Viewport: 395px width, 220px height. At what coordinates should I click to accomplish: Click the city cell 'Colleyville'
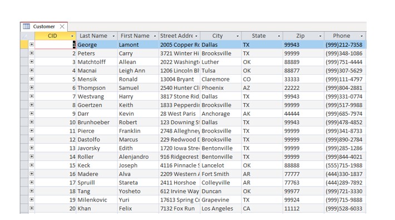pos(221,183)
